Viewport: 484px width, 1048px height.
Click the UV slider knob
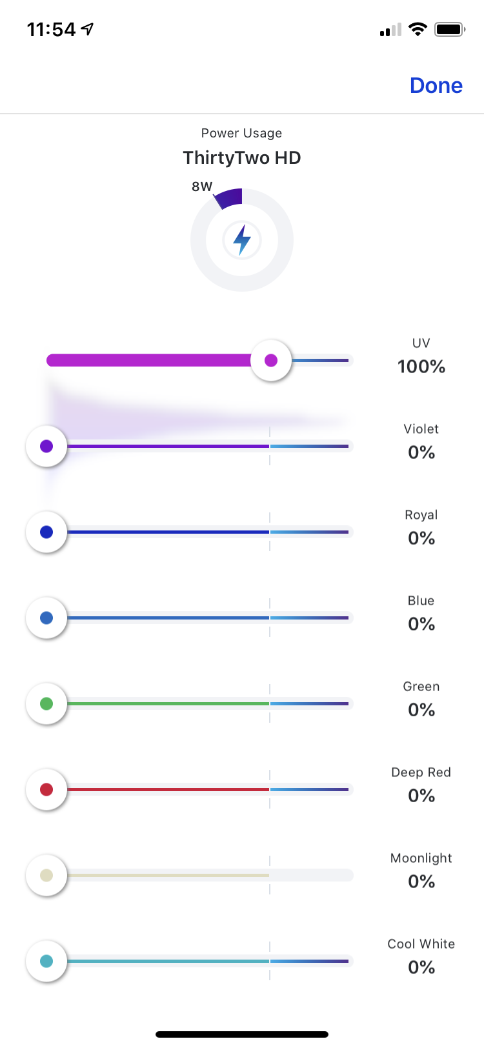pos(271,360)
